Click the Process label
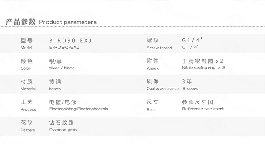The height and width of the screenshot is (144, 265). pyautogui.click(x=28, y=109)
